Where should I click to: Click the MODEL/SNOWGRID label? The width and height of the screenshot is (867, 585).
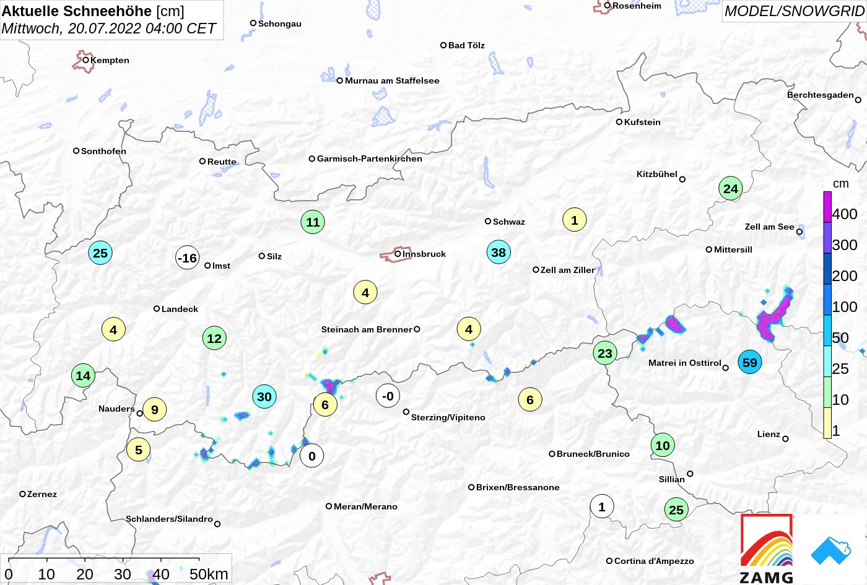[x=795, y=11]
